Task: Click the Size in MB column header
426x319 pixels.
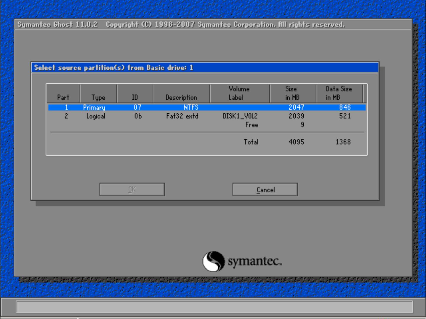Action: click(293, 94)
